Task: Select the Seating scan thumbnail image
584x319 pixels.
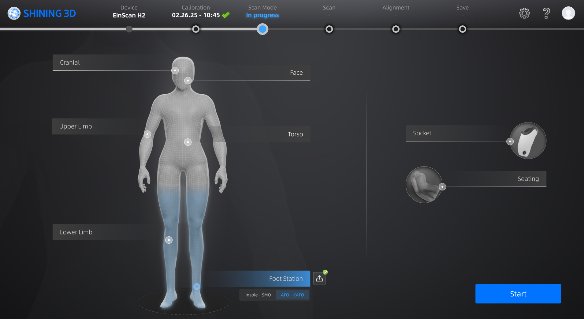Action: 424,185
